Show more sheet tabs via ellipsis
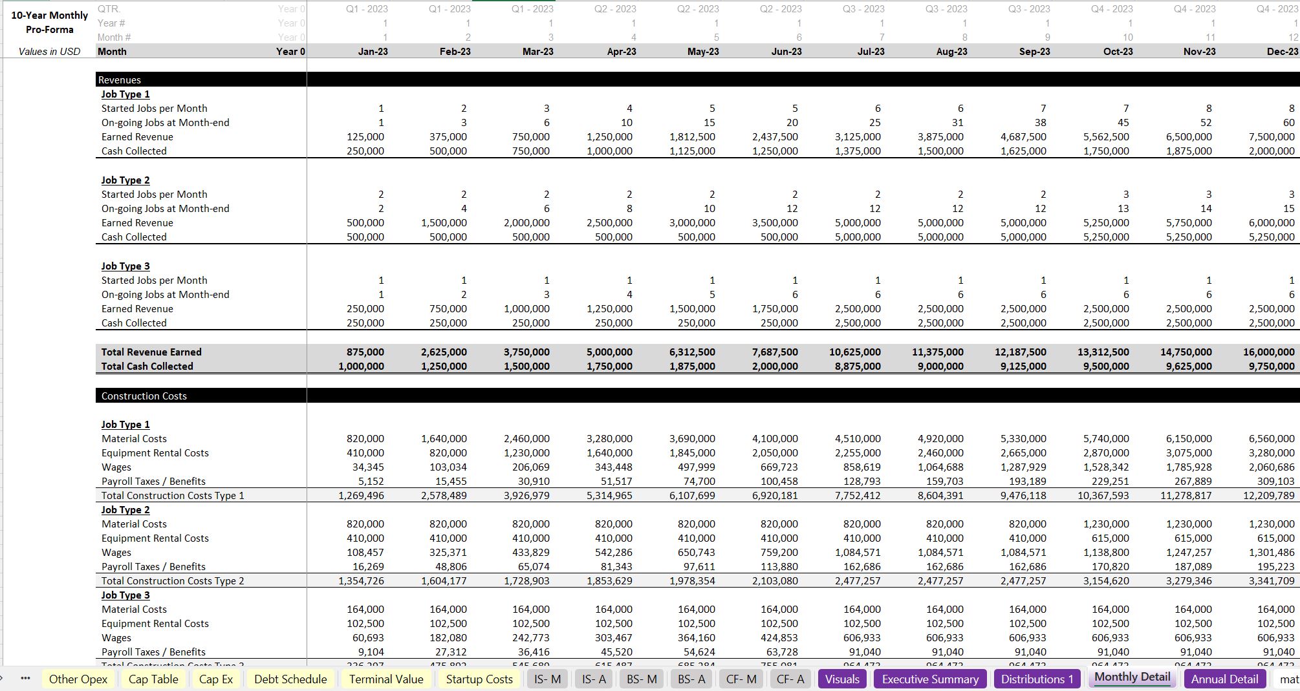1300x691 pixels. [25, 679]
